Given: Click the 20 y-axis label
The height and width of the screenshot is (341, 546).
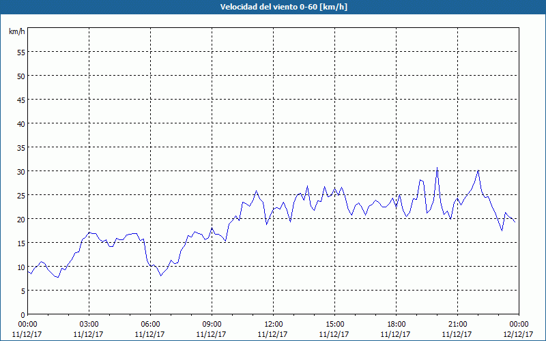Looking at the screenshot, I should (21, 219).
